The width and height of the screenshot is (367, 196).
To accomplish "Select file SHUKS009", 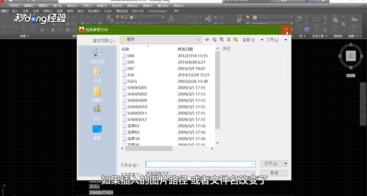I will (x=137, y=100).
